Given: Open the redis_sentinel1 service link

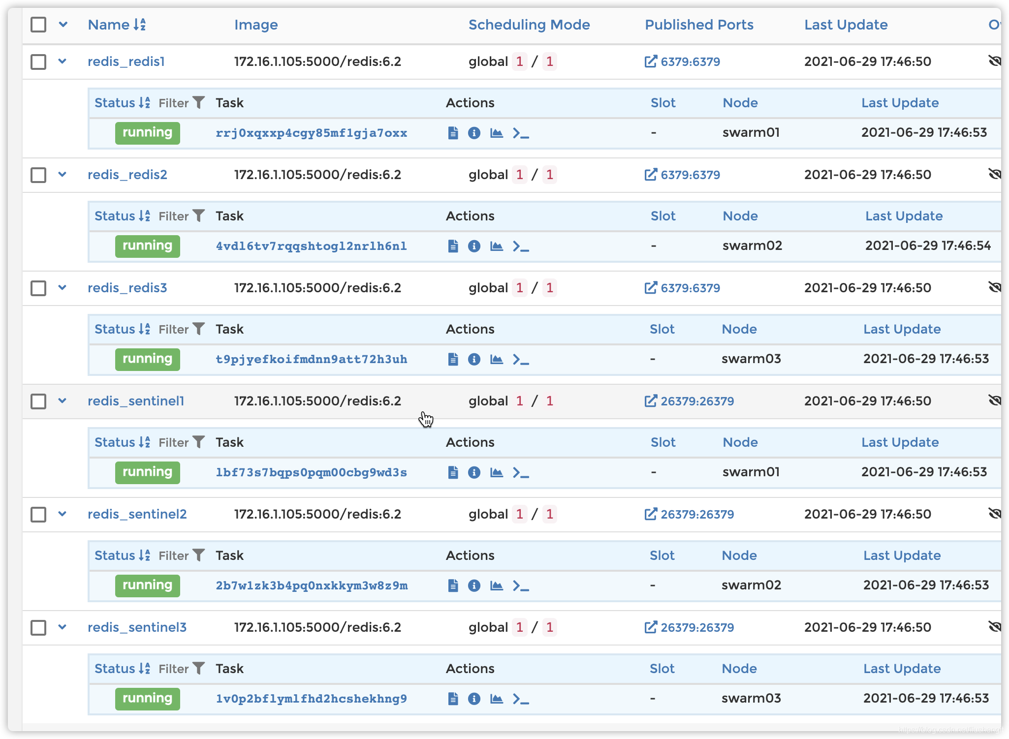Looking at the screenshot, I should (136, 401).
